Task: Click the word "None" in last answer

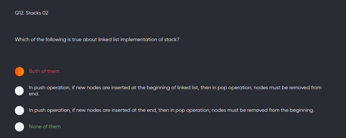Action: (35, 126)
